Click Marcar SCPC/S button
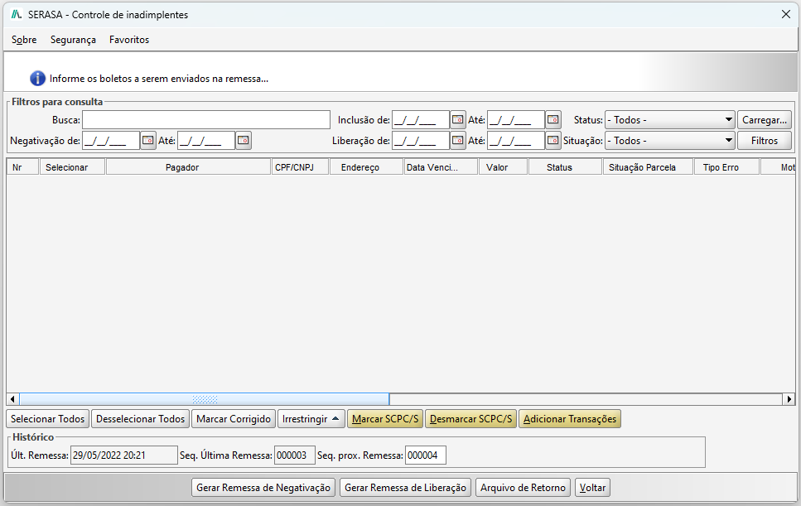The image size is (801, 506). 385,419
